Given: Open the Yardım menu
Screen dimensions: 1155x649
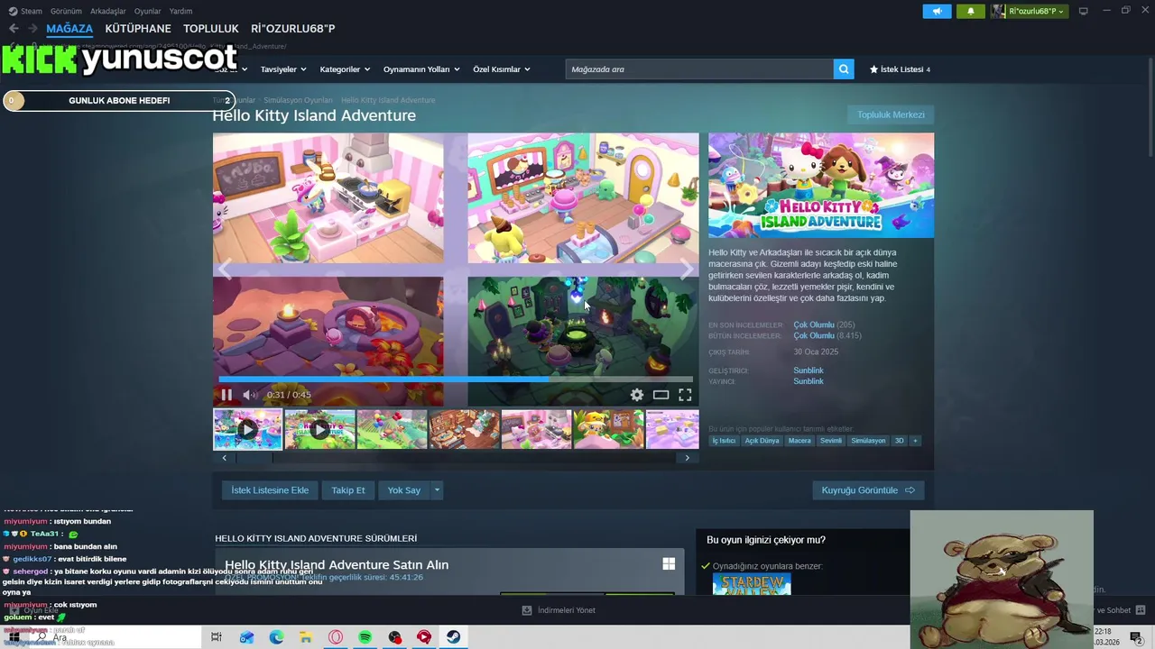Looking at the screenshot, I should [180, 11].
